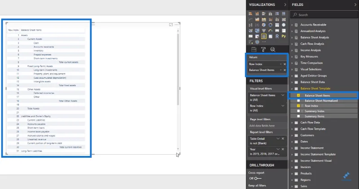Remove the Table Detail report filter
This screenshot has height=189, width=359.
[x=283, y=139]
